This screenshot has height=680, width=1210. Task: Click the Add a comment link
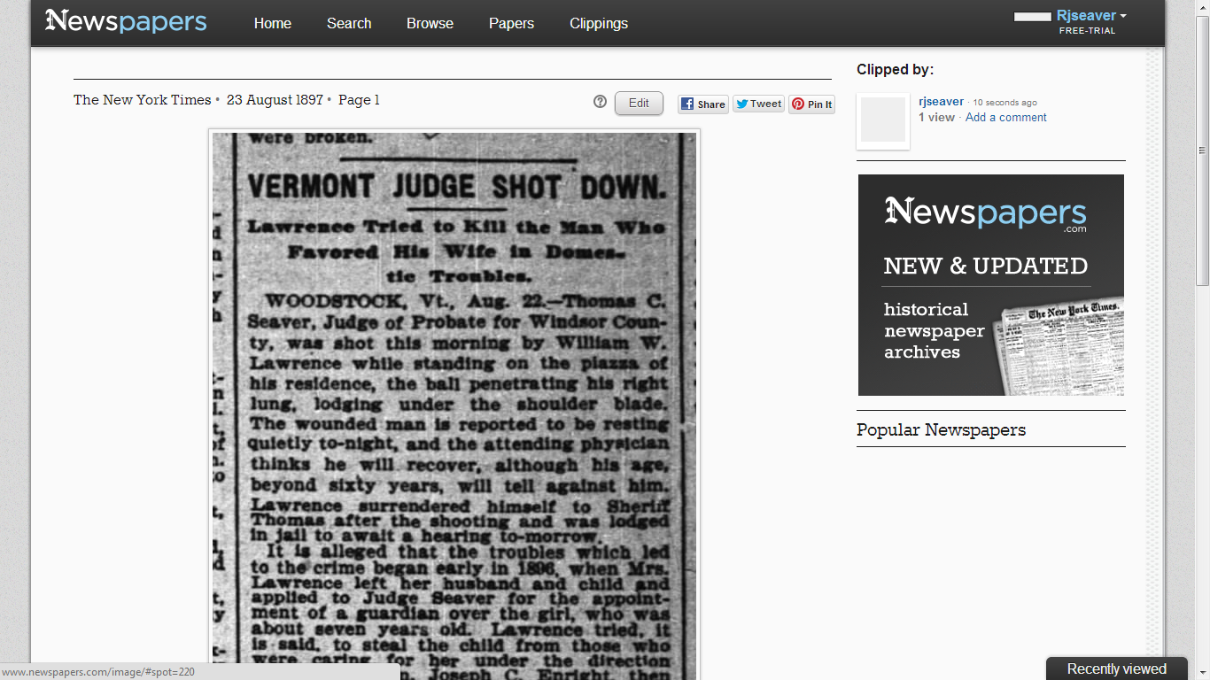(x=1006, y=117)
